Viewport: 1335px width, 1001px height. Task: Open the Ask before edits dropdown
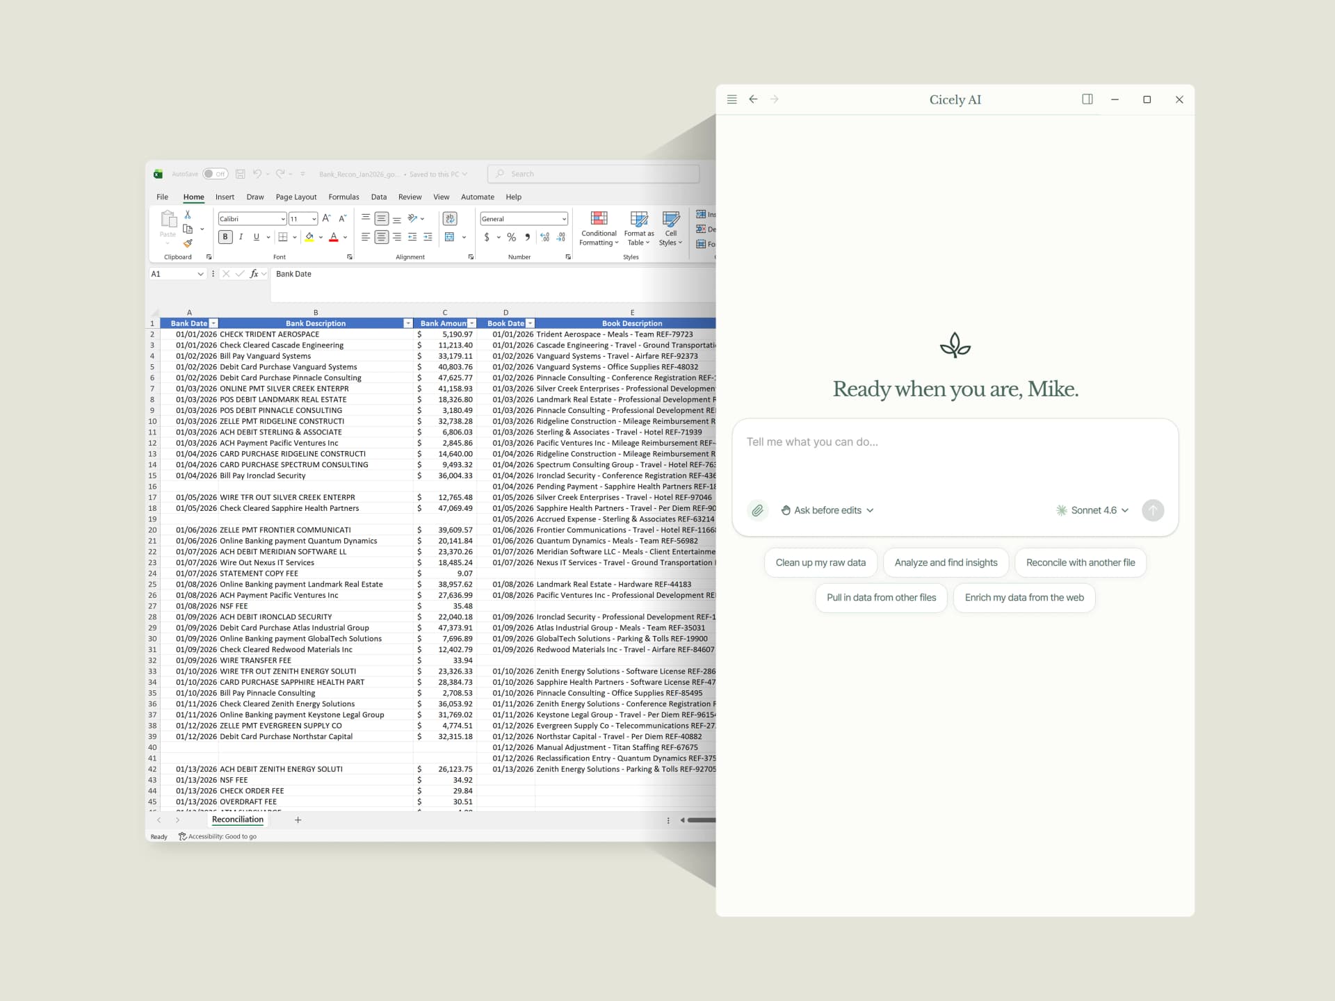827,510
